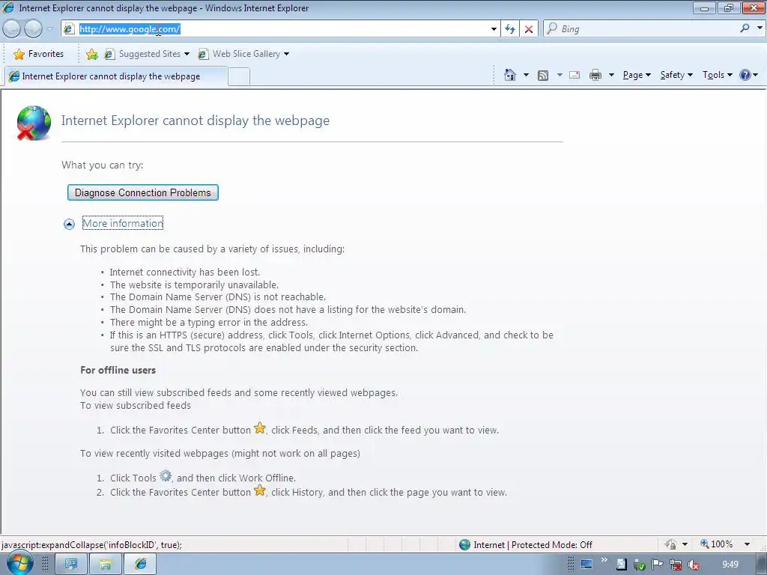The width and height of the screenshot is (767, 575).
Task: Click the Read Mail envelope icon
Action: [575, 75]
